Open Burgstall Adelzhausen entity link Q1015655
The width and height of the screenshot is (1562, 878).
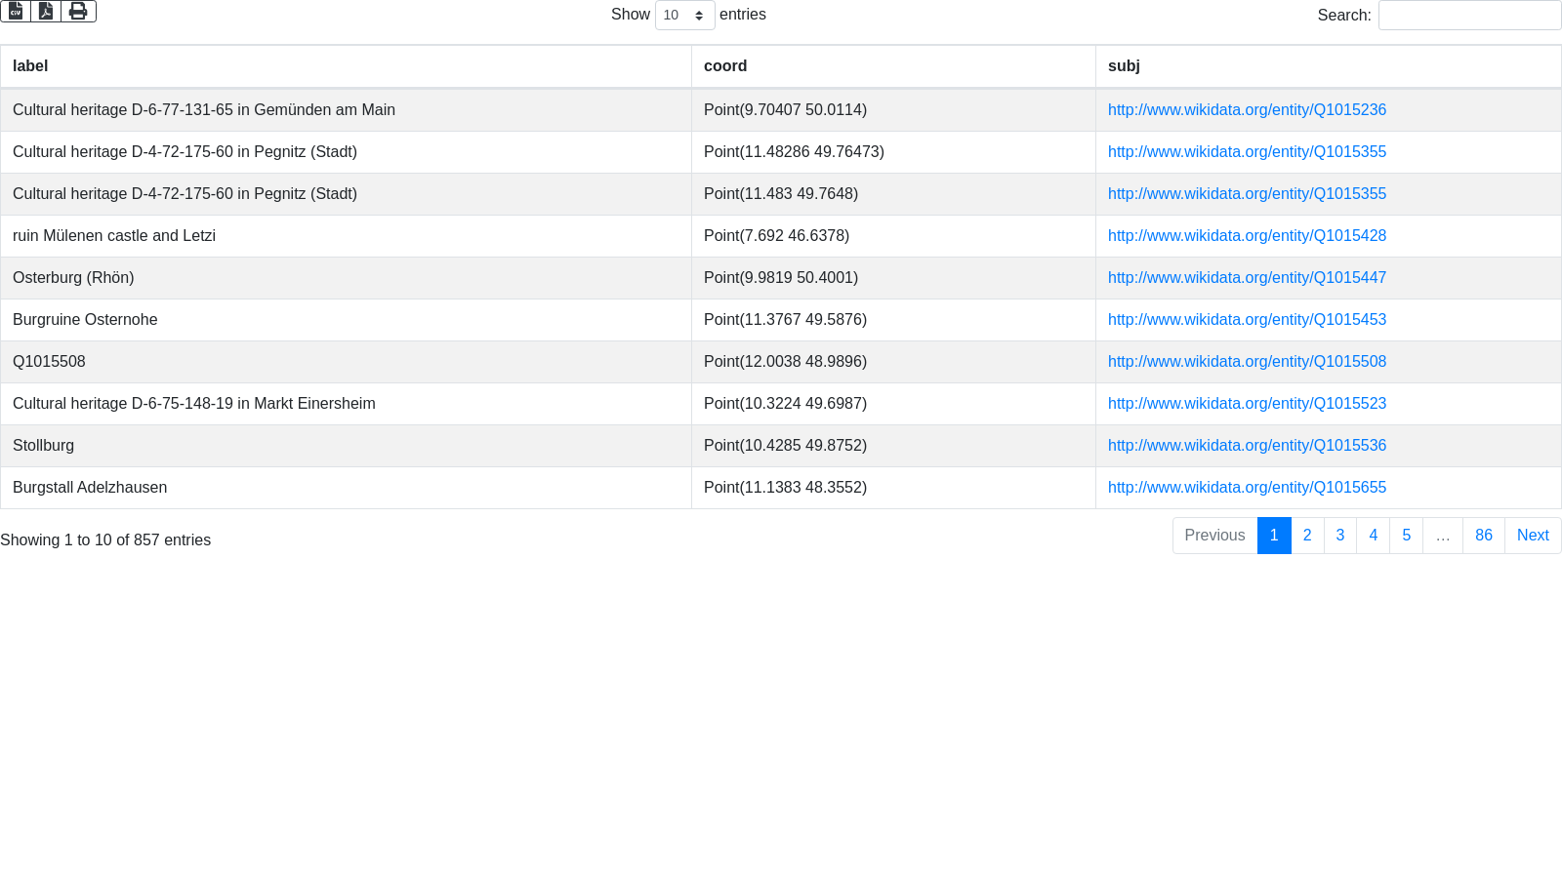tap(1247, 488)
